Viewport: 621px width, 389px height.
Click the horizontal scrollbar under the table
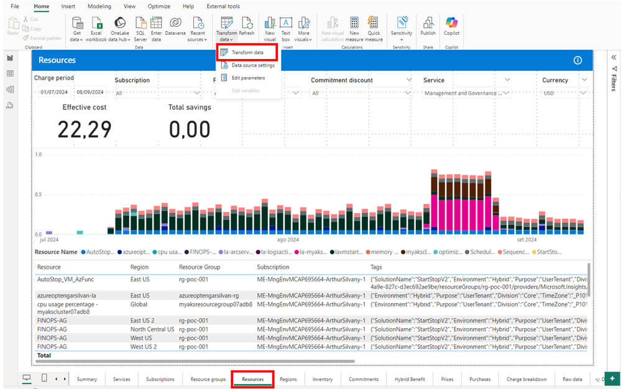[x=195, y=361]
